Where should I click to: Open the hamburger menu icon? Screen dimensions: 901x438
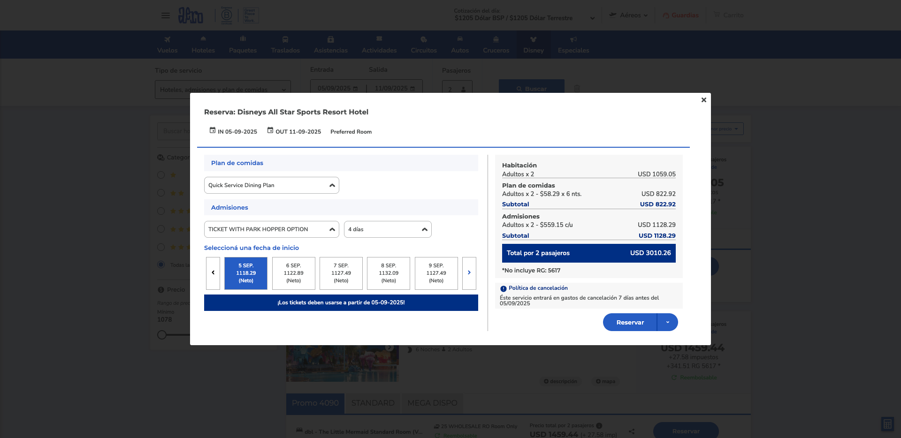click(166, 15)
